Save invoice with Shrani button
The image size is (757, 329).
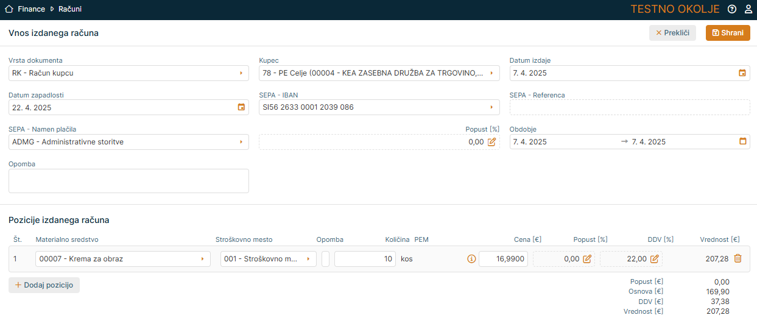[x=727, y=33]
